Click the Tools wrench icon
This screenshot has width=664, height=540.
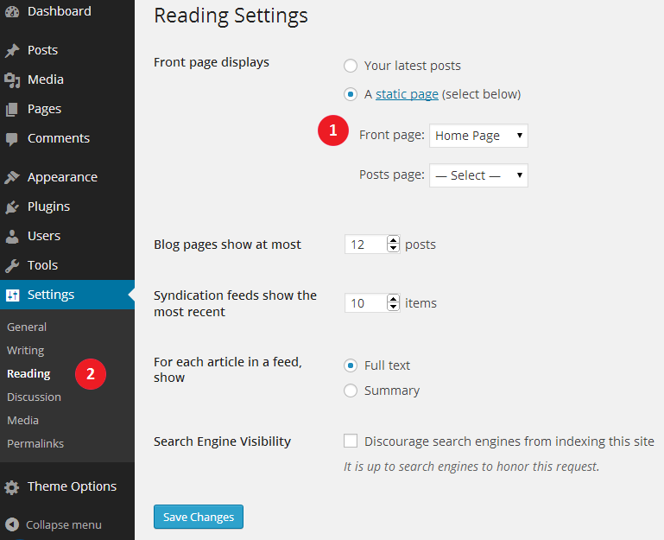(x=12, y=266)
